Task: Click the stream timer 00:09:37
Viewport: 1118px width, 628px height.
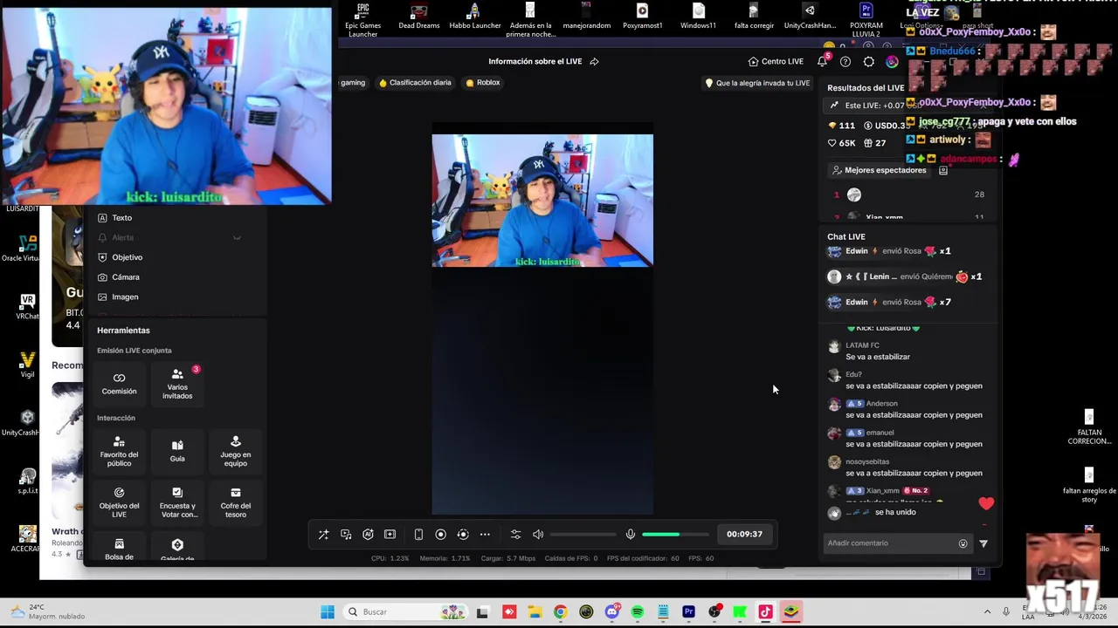Action: click(744, 535)
